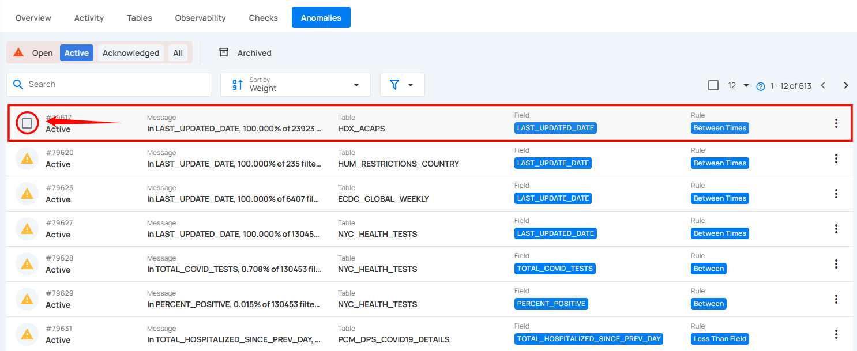This screenshot has width=857, height=351.
Task: Click the search magnifier icon
Action: coord(18,84)
